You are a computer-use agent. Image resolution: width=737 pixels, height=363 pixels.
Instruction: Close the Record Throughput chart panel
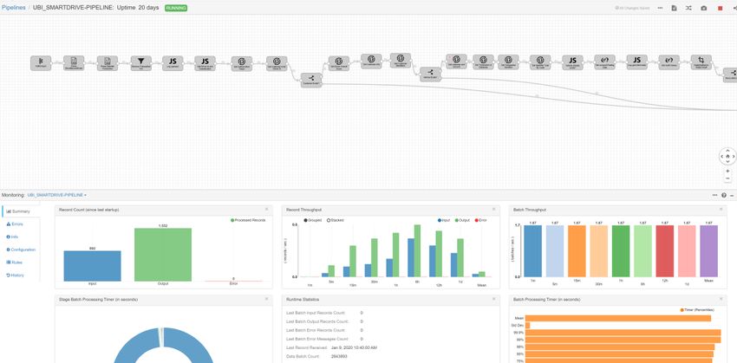click(493, 210)
